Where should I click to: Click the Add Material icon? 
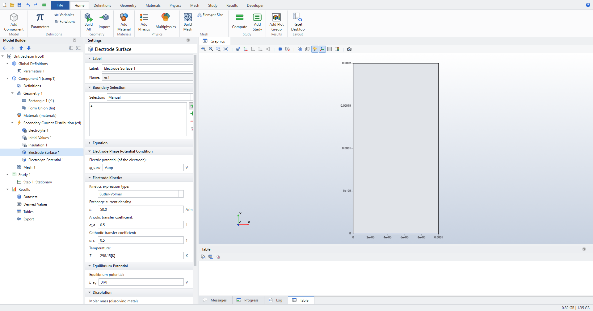[x=124, y=22]
